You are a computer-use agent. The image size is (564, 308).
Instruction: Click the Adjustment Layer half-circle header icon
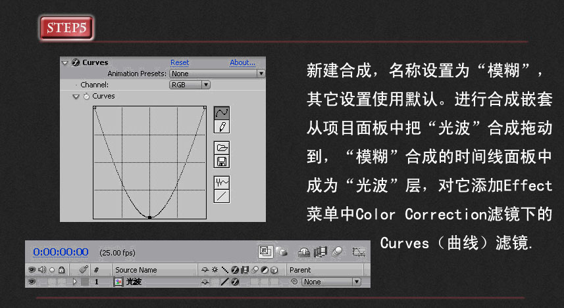(265, 270)
